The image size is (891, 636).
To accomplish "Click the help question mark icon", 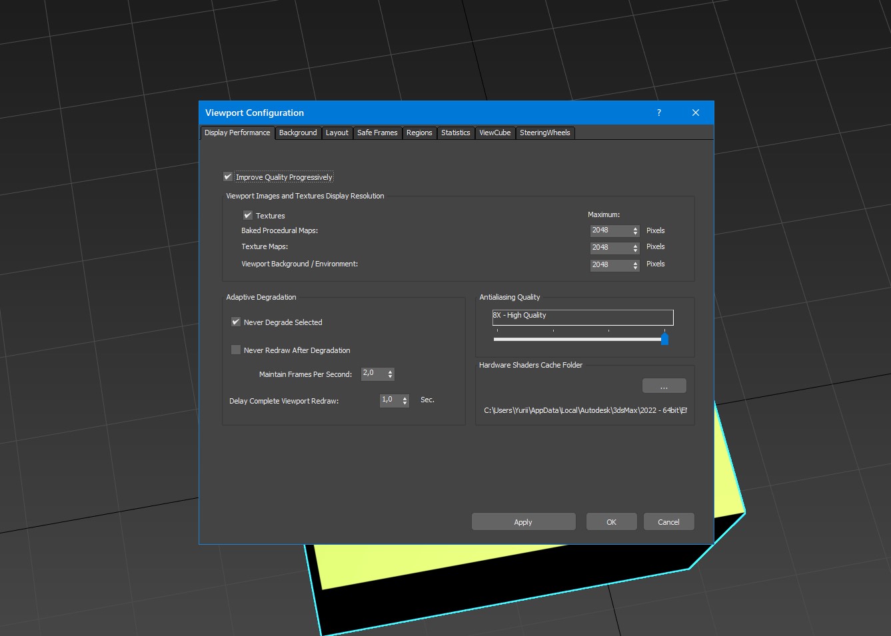I will pos(658,113).
